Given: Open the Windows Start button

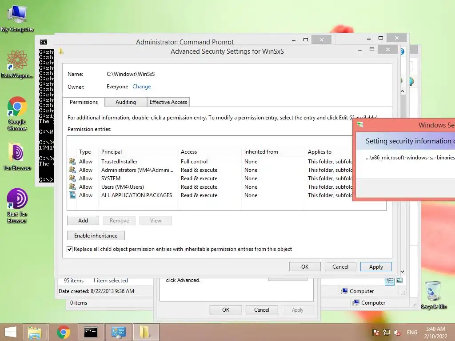Looking at the screenshot, I should pyautogui.click(x=11, y=332).
